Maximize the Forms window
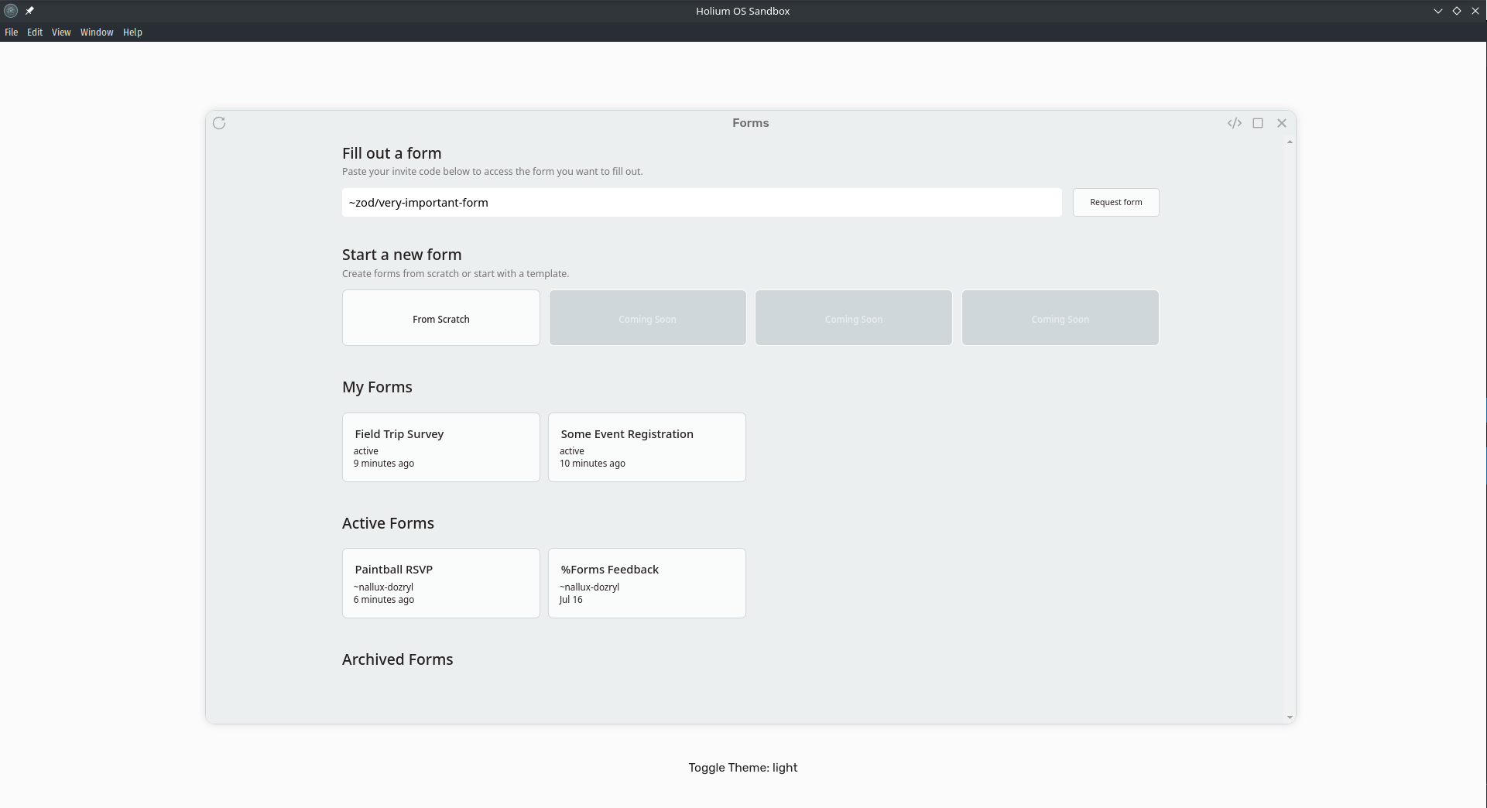The width and height of the screenshot is (1487, 808). pyautogui.click(x=1258, y=123)
